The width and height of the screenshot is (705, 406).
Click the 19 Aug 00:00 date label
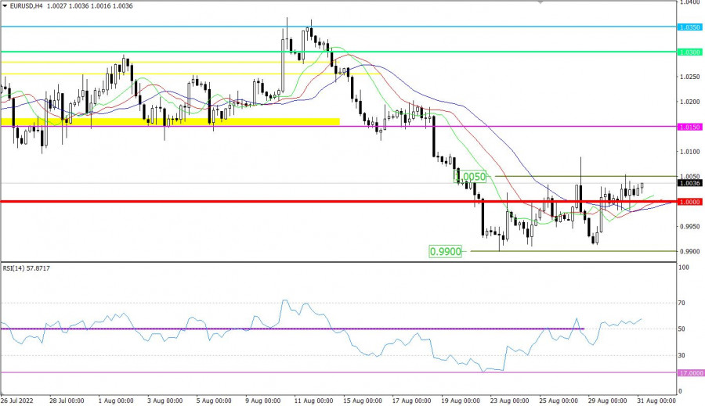point(461,401)
